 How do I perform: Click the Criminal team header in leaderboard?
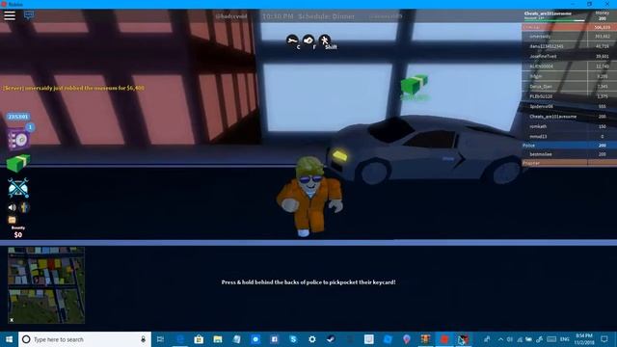[x=570, y=27]
